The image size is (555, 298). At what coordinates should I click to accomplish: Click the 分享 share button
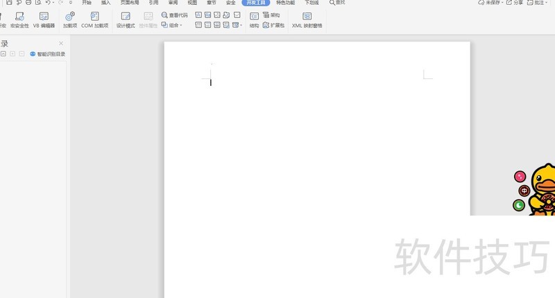point(515,3)
